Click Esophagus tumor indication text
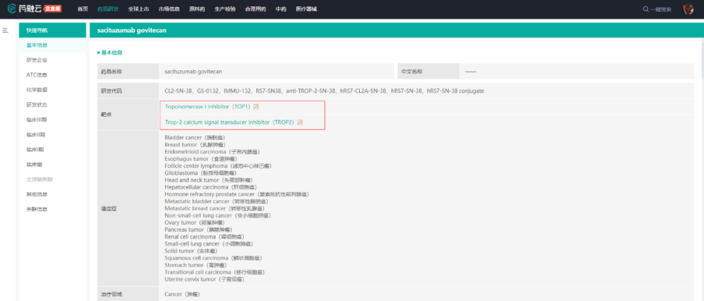 [201, 159]
